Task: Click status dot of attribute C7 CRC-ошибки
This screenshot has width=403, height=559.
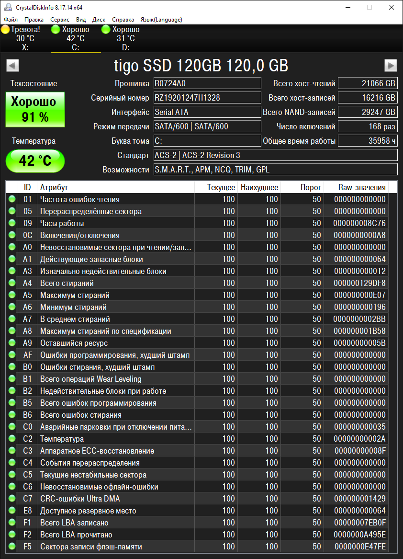Action: click(x=12, y=498)
